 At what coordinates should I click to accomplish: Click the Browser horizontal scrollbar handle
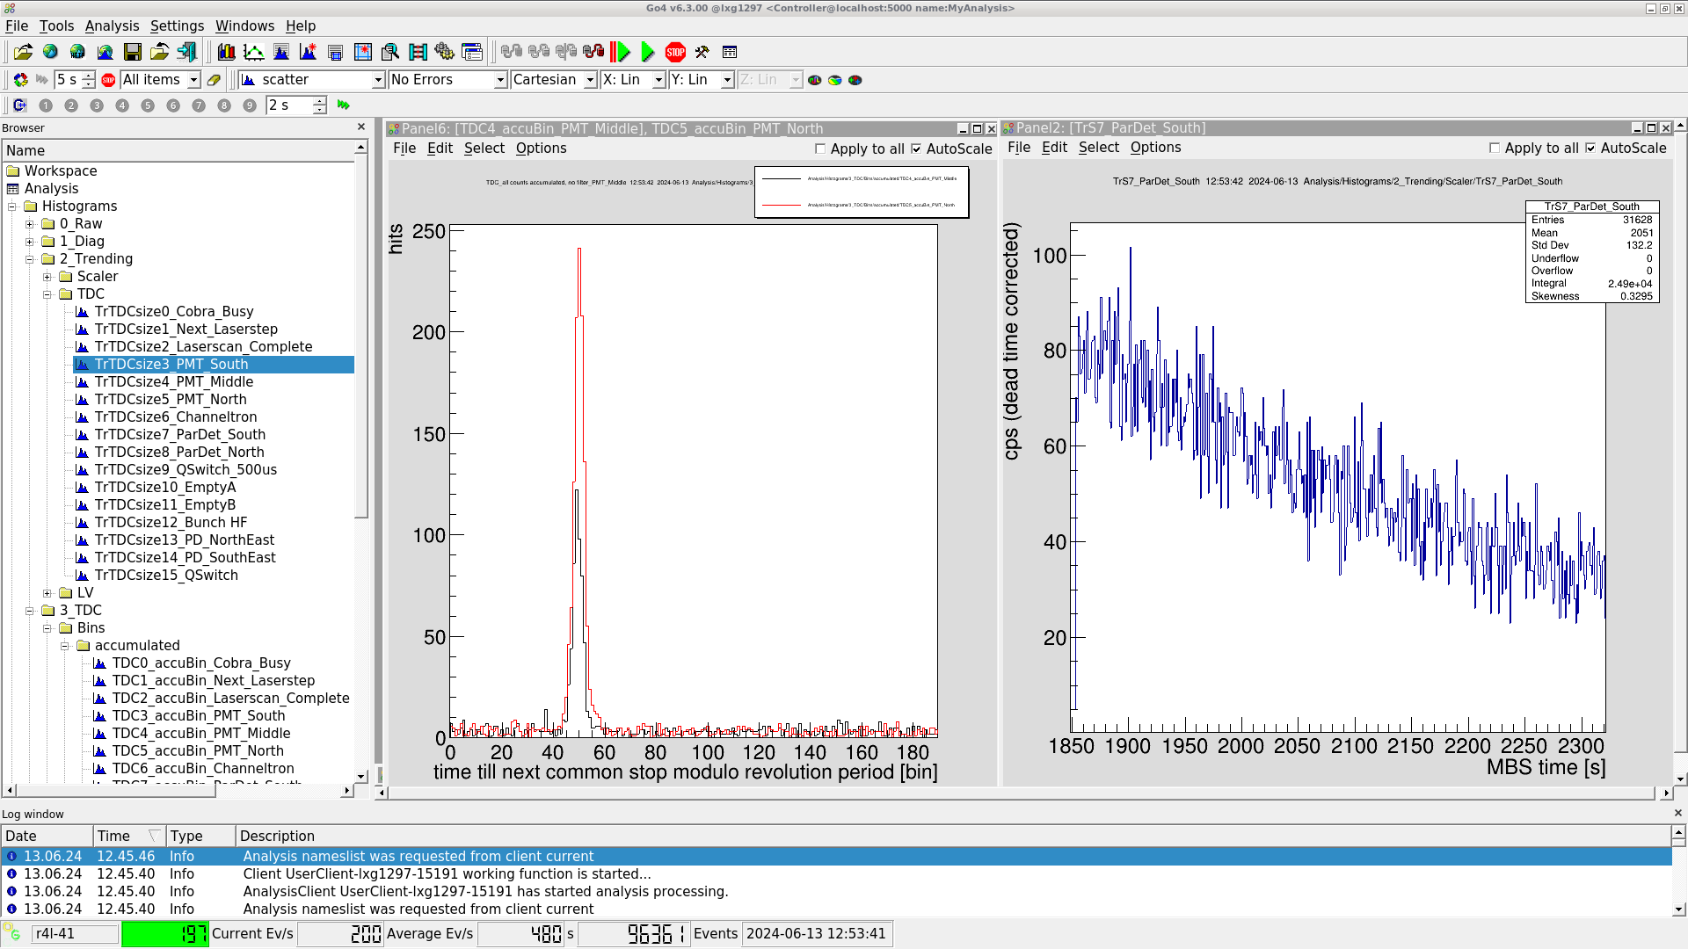pyautogui.click(x=114, y=791)
